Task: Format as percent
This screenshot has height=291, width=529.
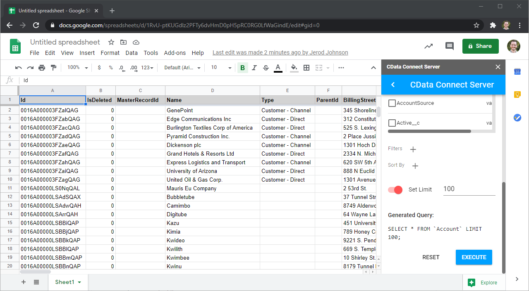Action: 111,68
